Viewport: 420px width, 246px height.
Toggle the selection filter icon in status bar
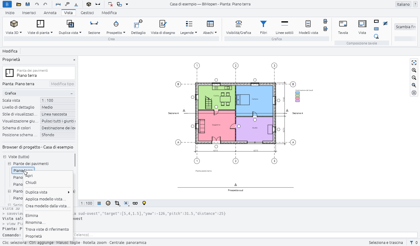[412, 242]
